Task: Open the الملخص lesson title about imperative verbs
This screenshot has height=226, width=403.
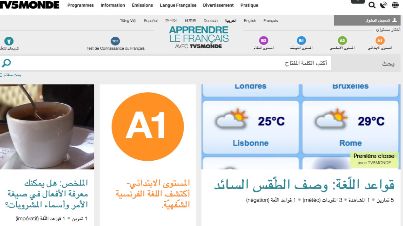Action: (x=46, y=194)
